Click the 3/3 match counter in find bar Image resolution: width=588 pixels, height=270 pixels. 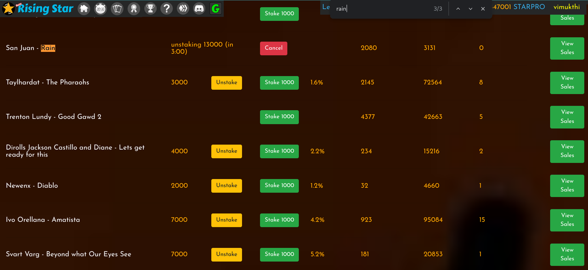point(438,9)
